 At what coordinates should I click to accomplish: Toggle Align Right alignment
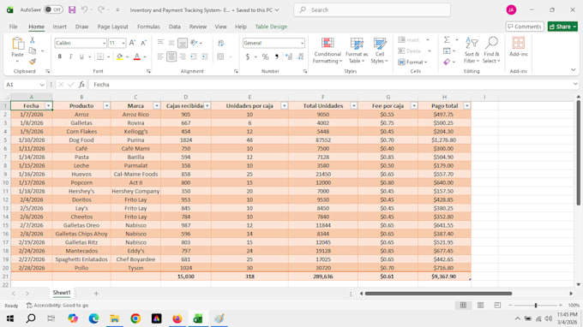(x=183, y=56)
